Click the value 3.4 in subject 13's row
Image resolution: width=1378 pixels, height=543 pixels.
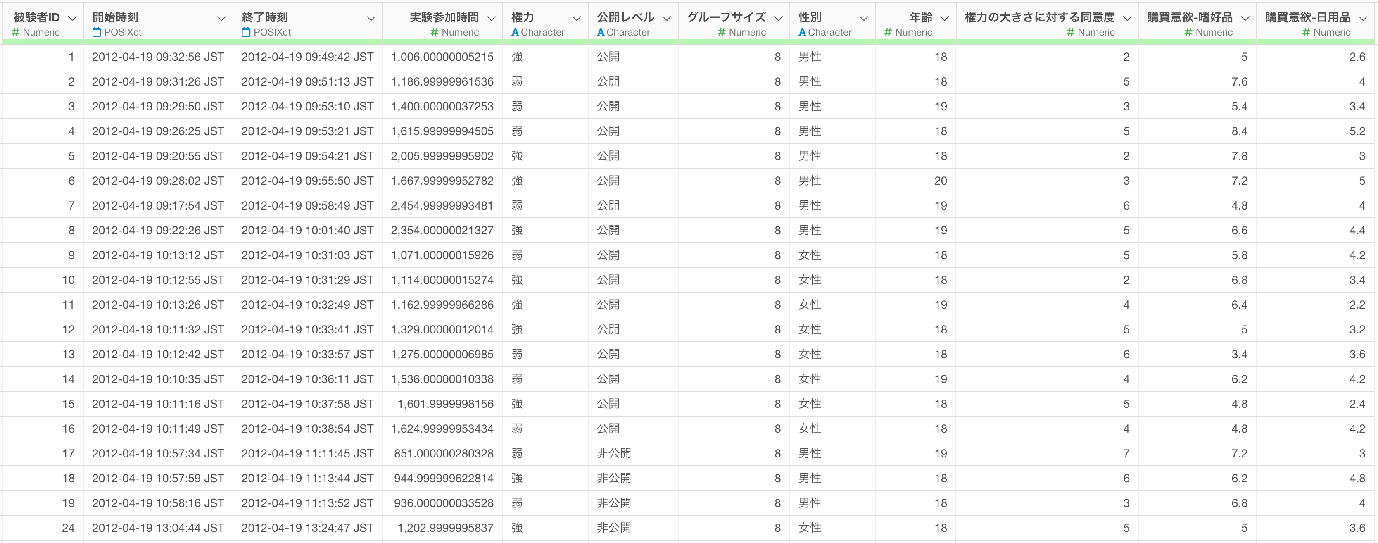[1239, 354]
